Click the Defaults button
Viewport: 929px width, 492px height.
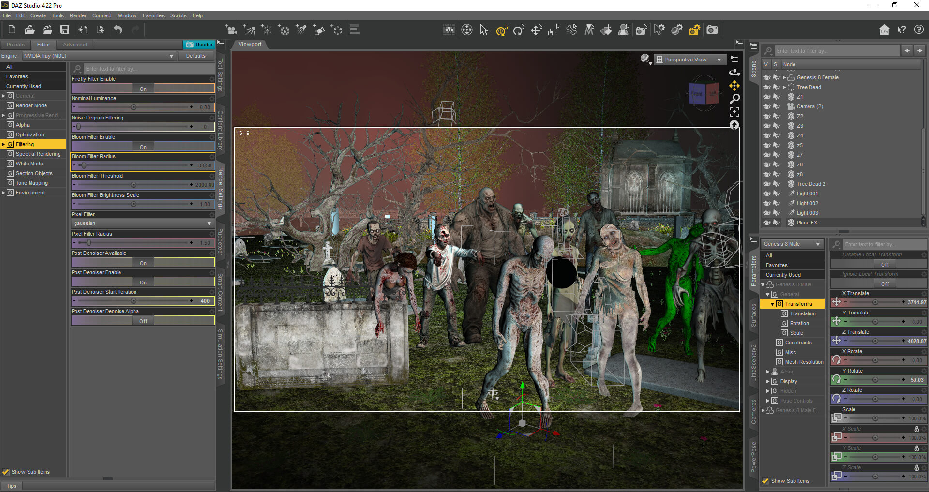[196, 56]
